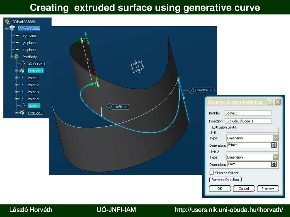Click the 54 dimension value in viewport
Viewport: 290px width, 217px height.
(x=87, y=59)
